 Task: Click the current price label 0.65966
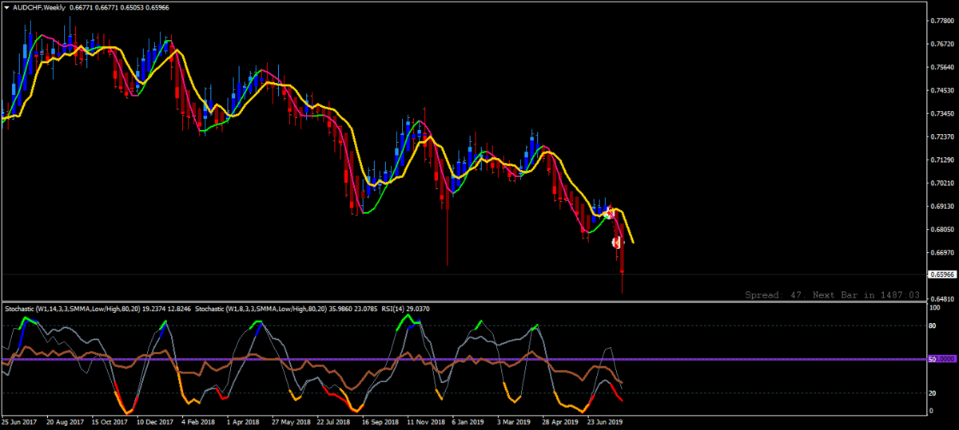point(941,274)
